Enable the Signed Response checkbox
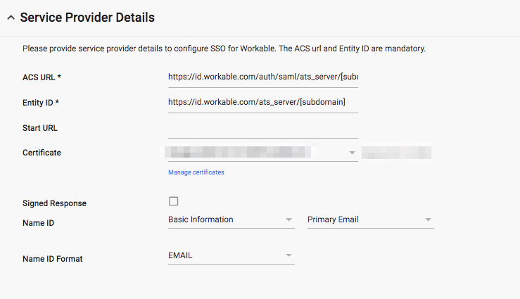 tap(173, 201)
